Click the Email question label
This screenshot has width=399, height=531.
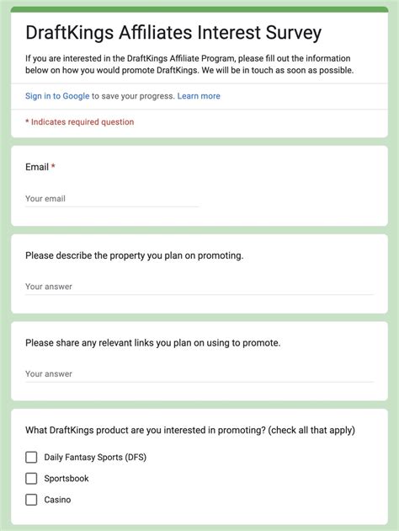point(37,167)
